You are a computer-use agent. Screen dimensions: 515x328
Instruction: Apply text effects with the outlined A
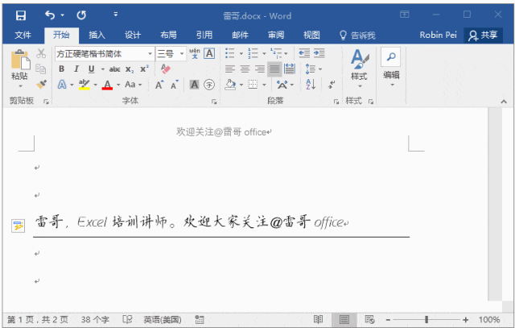(x=62, y=85)
